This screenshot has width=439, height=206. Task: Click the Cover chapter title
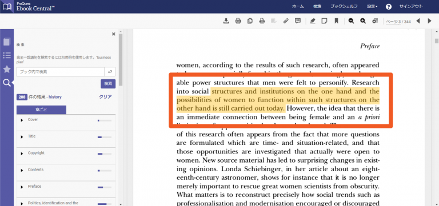point(33,119)
